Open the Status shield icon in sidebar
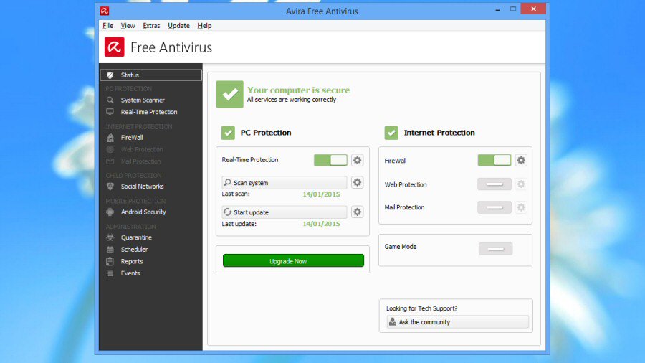 pos(110,75)
